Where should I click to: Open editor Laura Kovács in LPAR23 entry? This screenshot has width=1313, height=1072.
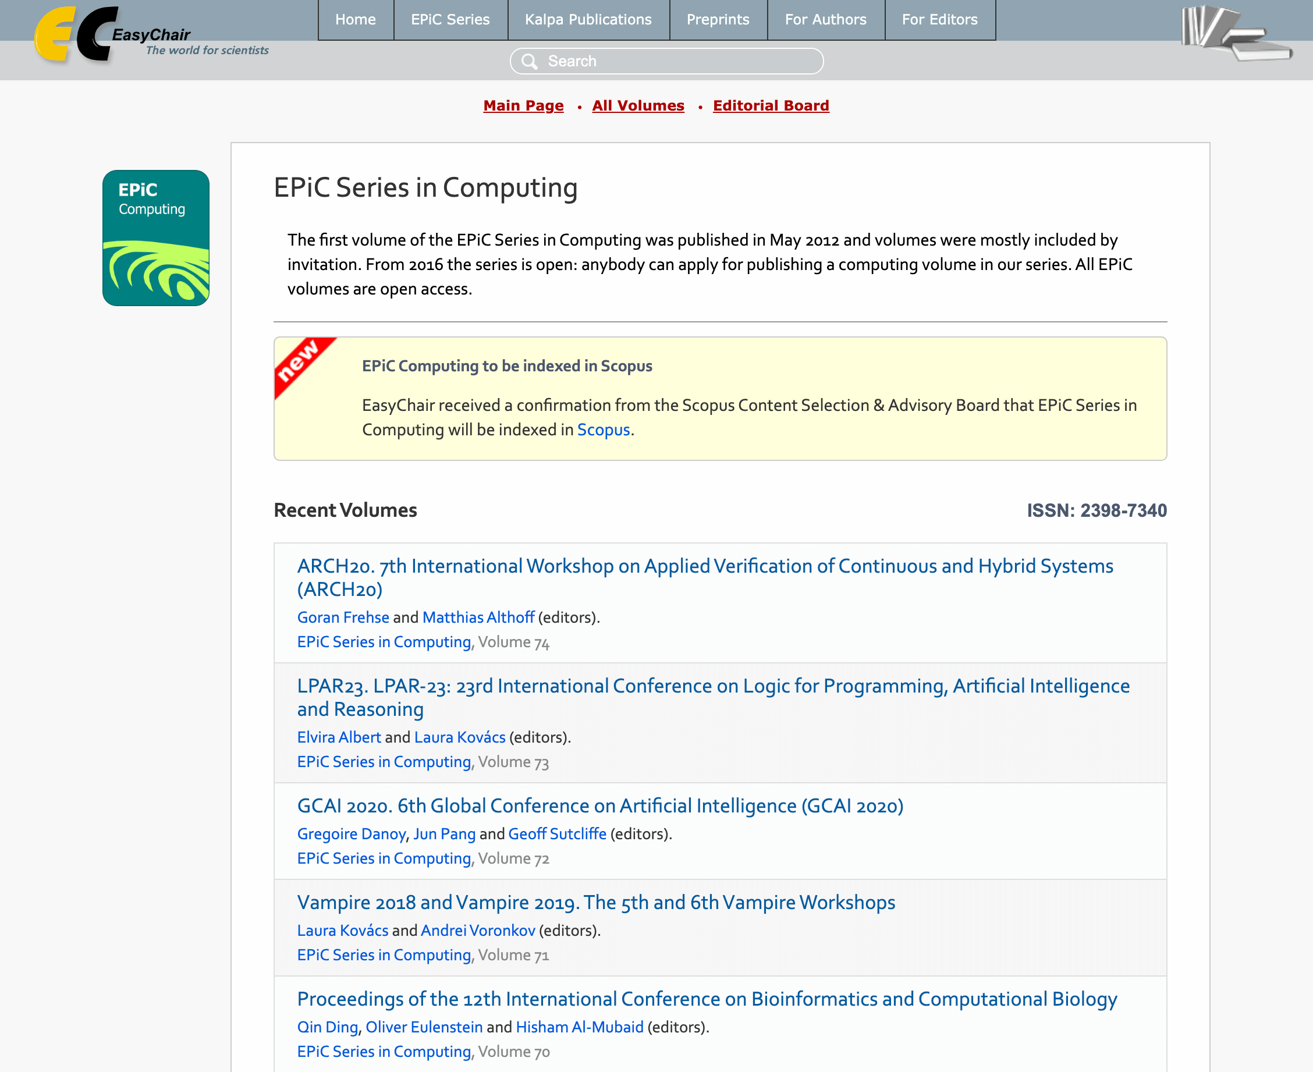point(459,737)
